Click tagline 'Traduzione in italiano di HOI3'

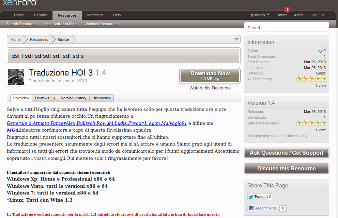click(58, 81)
